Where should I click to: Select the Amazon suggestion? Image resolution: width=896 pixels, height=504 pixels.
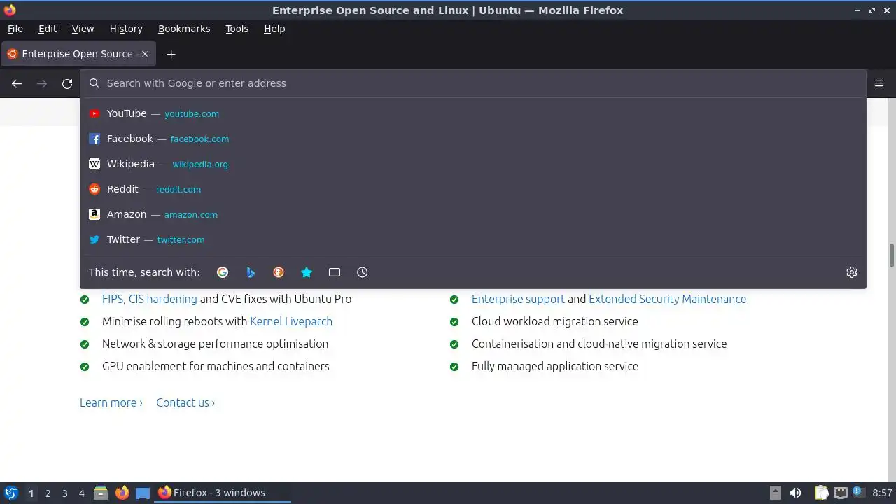[x=473, y=214]
